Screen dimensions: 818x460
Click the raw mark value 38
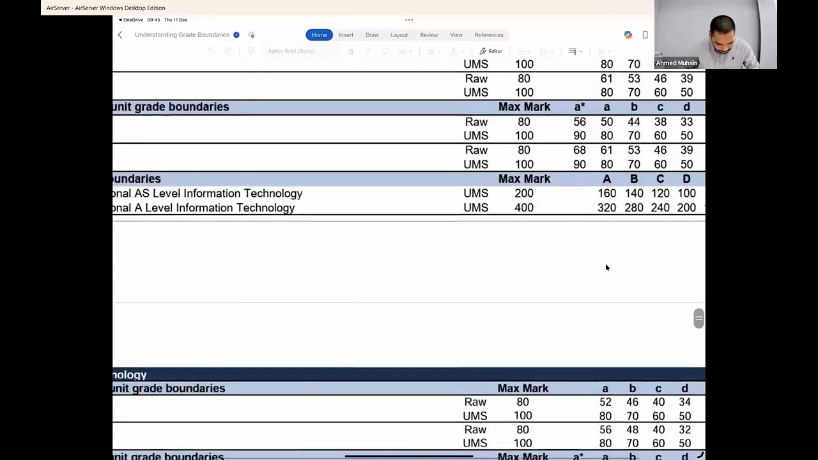coord(660,121)
